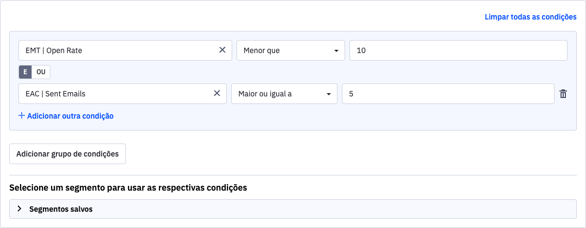Open the EAC | Sent Emails field selector

click(123, 94)
